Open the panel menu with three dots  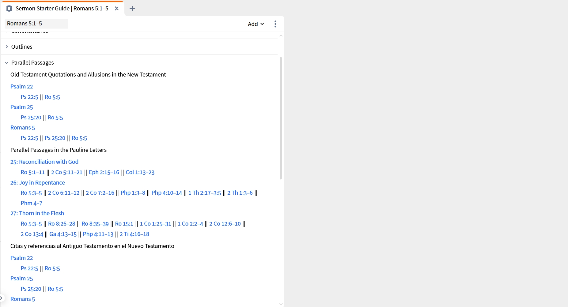pos(275,24)
